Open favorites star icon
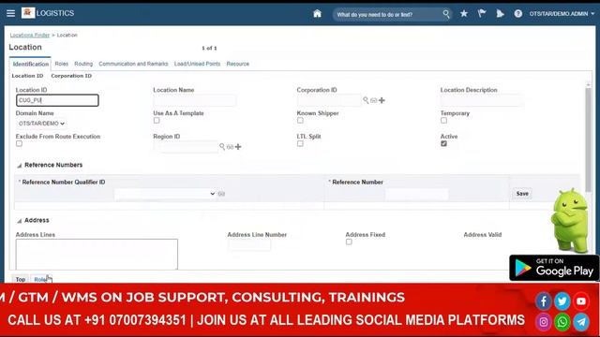Screen dimensions: 600x337 464,14
